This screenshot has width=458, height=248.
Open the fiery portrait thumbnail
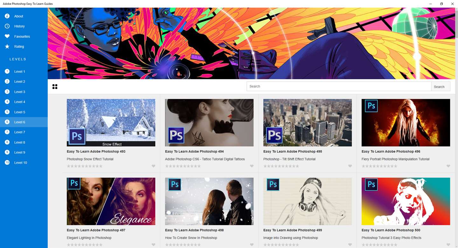(406, 123)
